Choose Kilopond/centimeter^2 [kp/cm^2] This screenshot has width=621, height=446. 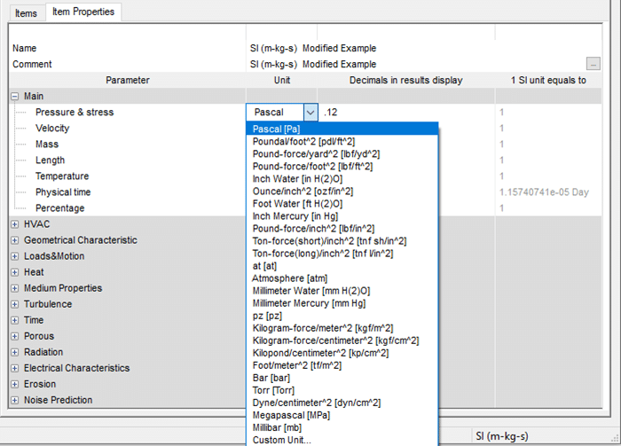point(342,353)
